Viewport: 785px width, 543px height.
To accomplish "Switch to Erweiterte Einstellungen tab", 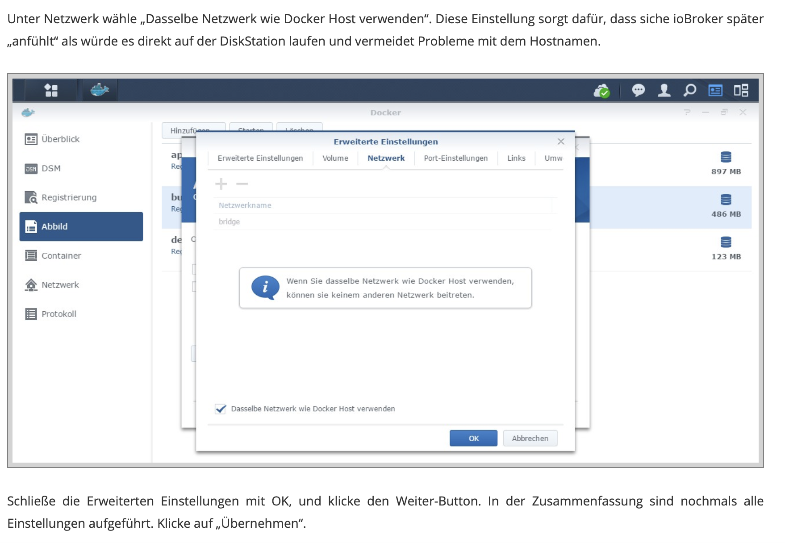I will [260, 158].
